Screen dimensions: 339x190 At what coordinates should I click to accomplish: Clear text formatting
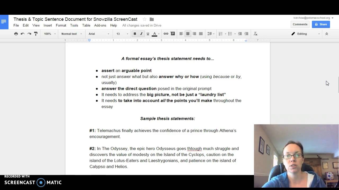pyautogui.click(x=255, y=34)
